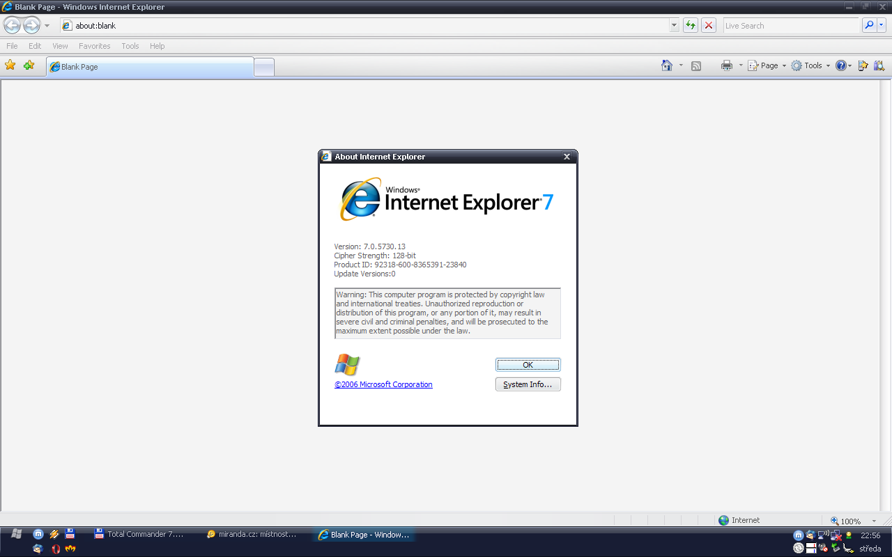
Task: Launch Opera red O quick launch icon
Action: click(x=56, y=549)
